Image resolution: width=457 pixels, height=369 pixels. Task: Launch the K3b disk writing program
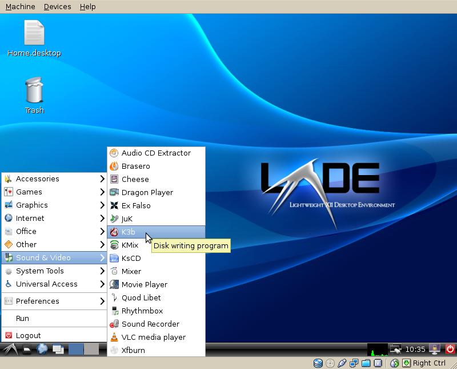[156, 232]
